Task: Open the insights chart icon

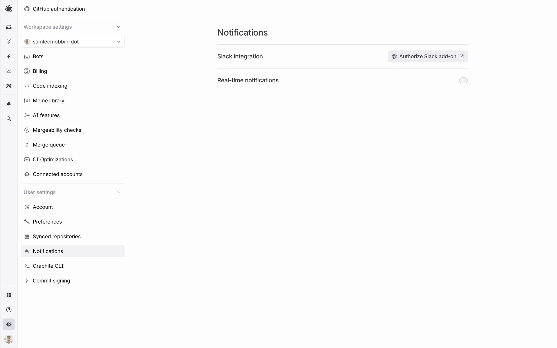Action: tap(9, 71)
